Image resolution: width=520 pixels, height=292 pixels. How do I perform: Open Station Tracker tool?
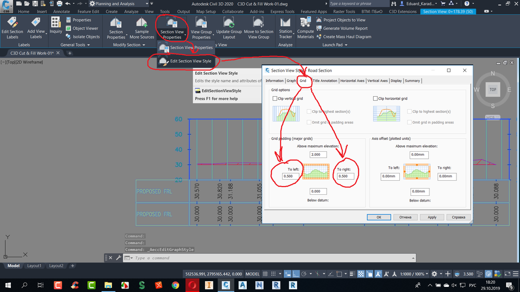[285, 29]
